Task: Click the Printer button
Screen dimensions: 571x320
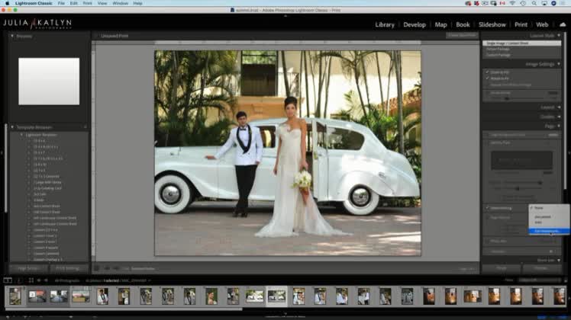Action: pyautogui.click(x=541, y=268)
